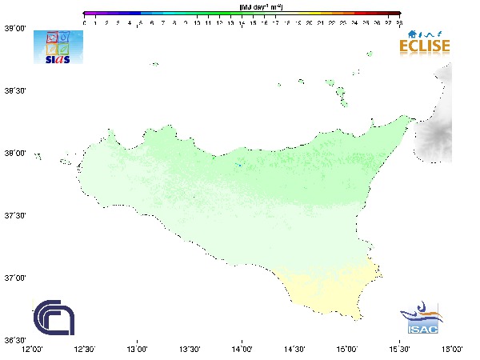Viewport: 480px width, 360px height.
Task: Click the colorbar tick labeled 14
Action: (x=242, y=23)
